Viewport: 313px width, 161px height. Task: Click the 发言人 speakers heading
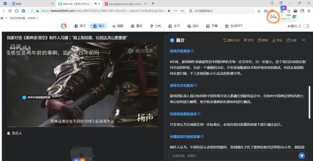[14, 133]
